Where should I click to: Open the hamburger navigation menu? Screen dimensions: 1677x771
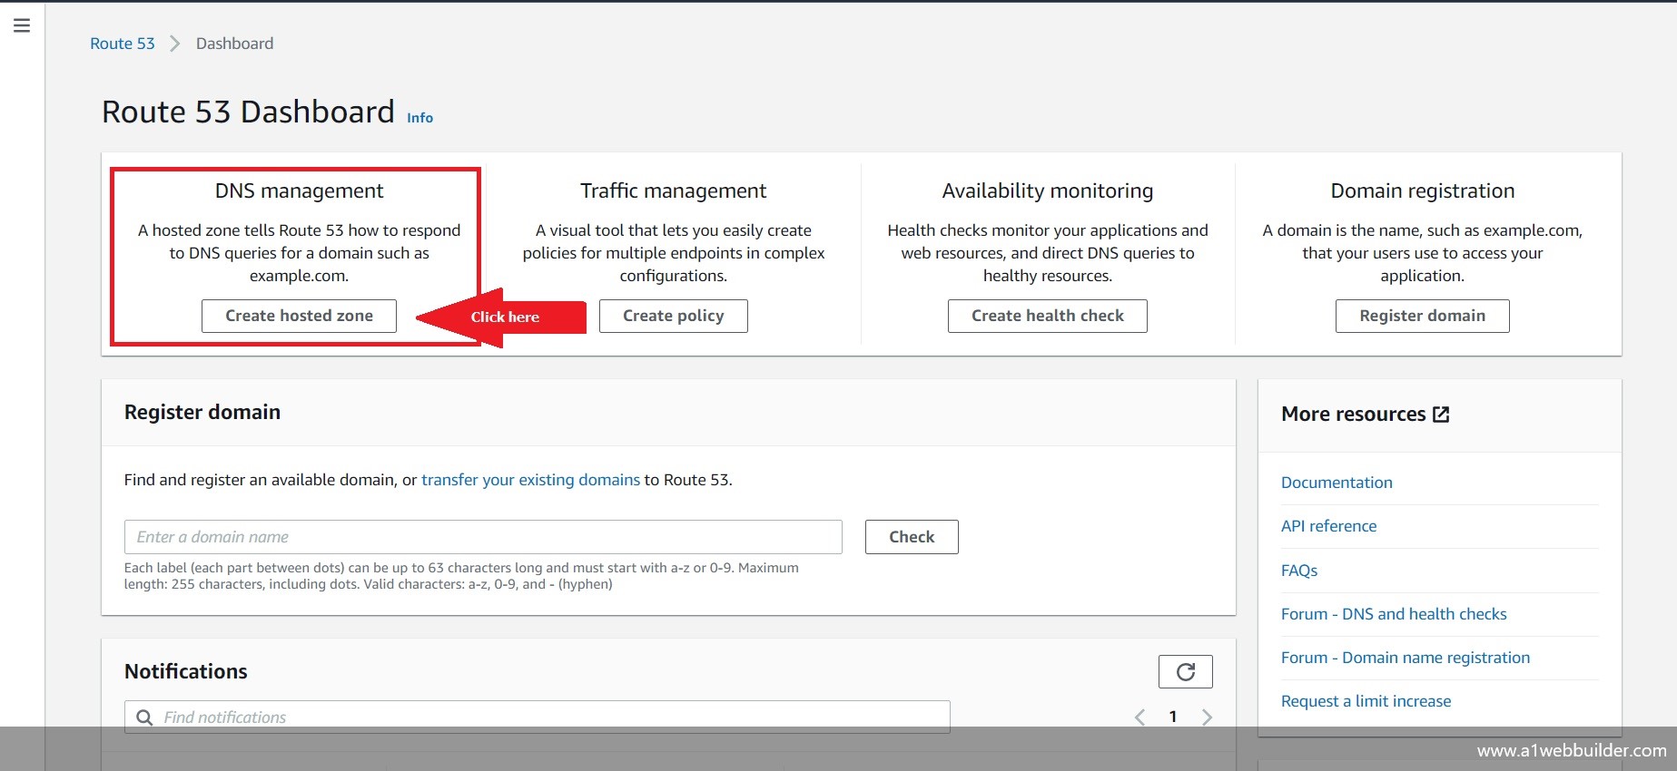click(22, 25)
